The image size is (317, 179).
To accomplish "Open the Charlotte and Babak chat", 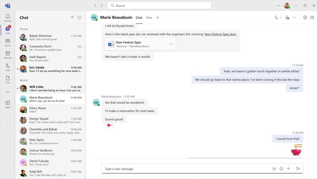I will click(50, 131).
